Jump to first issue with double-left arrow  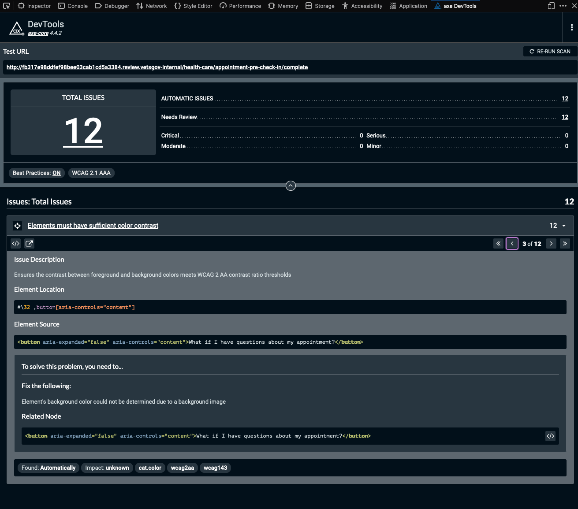(x=498, y=243)
